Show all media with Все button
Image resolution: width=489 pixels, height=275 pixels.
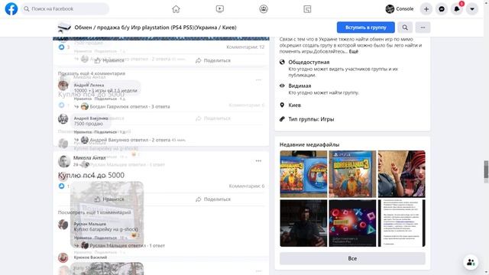click(352, 258)
